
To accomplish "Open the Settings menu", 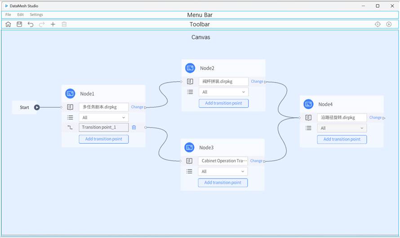I will (x=36, y=15).
